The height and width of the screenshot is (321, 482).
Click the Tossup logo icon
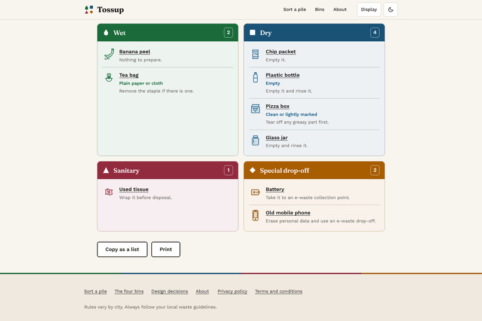89,10
